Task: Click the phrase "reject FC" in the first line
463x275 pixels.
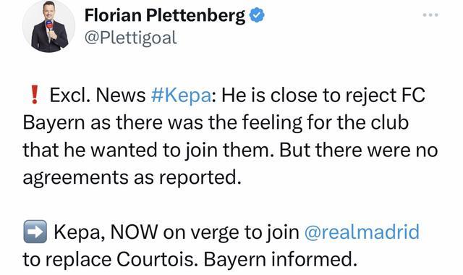Action: click(385, 96)
